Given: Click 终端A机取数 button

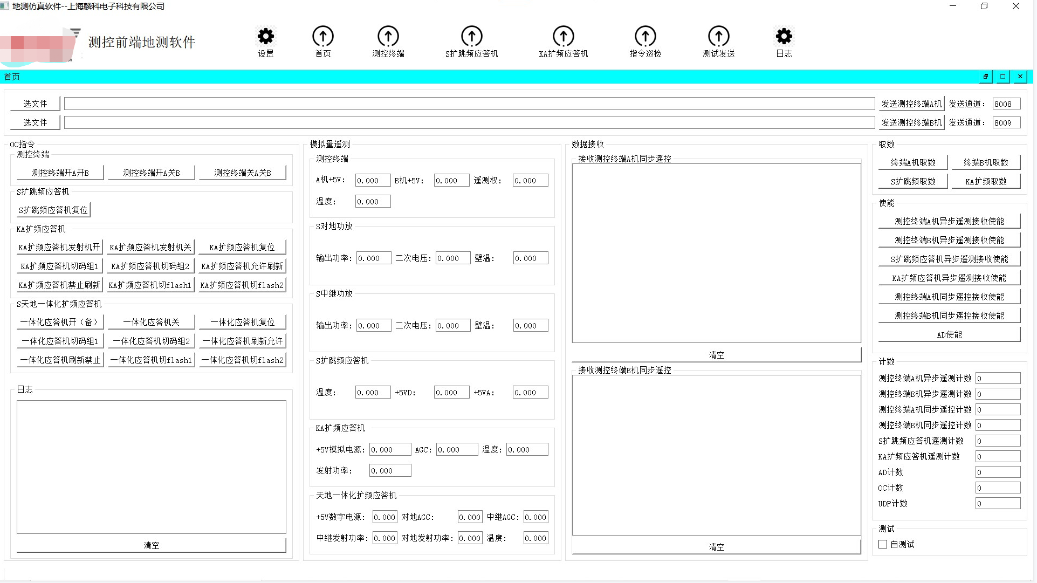Looking at the screenshot, I should (912, 162).
